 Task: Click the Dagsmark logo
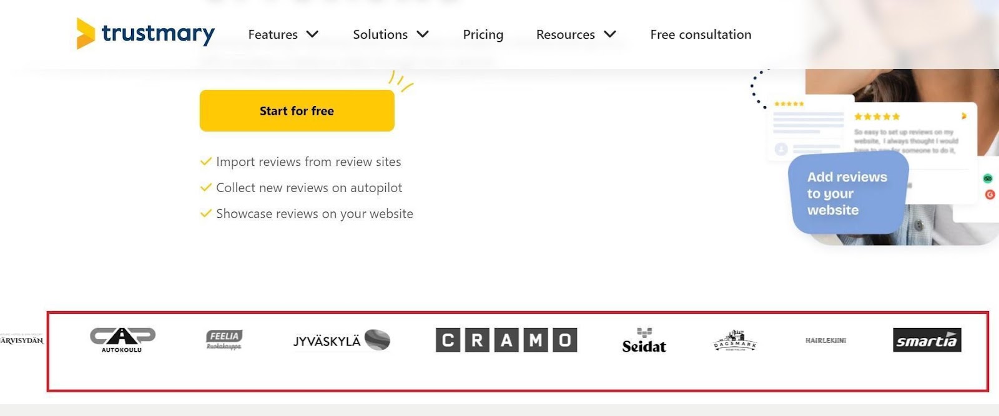click(735, 341)
